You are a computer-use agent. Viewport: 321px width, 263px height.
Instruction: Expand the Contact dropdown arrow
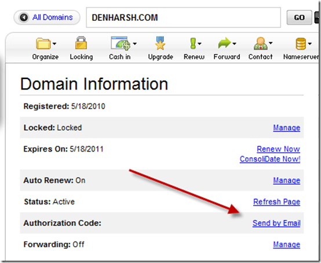click(271, 43)
